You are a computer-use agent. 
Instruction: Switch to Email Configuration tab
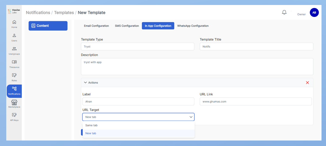pyautogui.click(x=96, y=26)
